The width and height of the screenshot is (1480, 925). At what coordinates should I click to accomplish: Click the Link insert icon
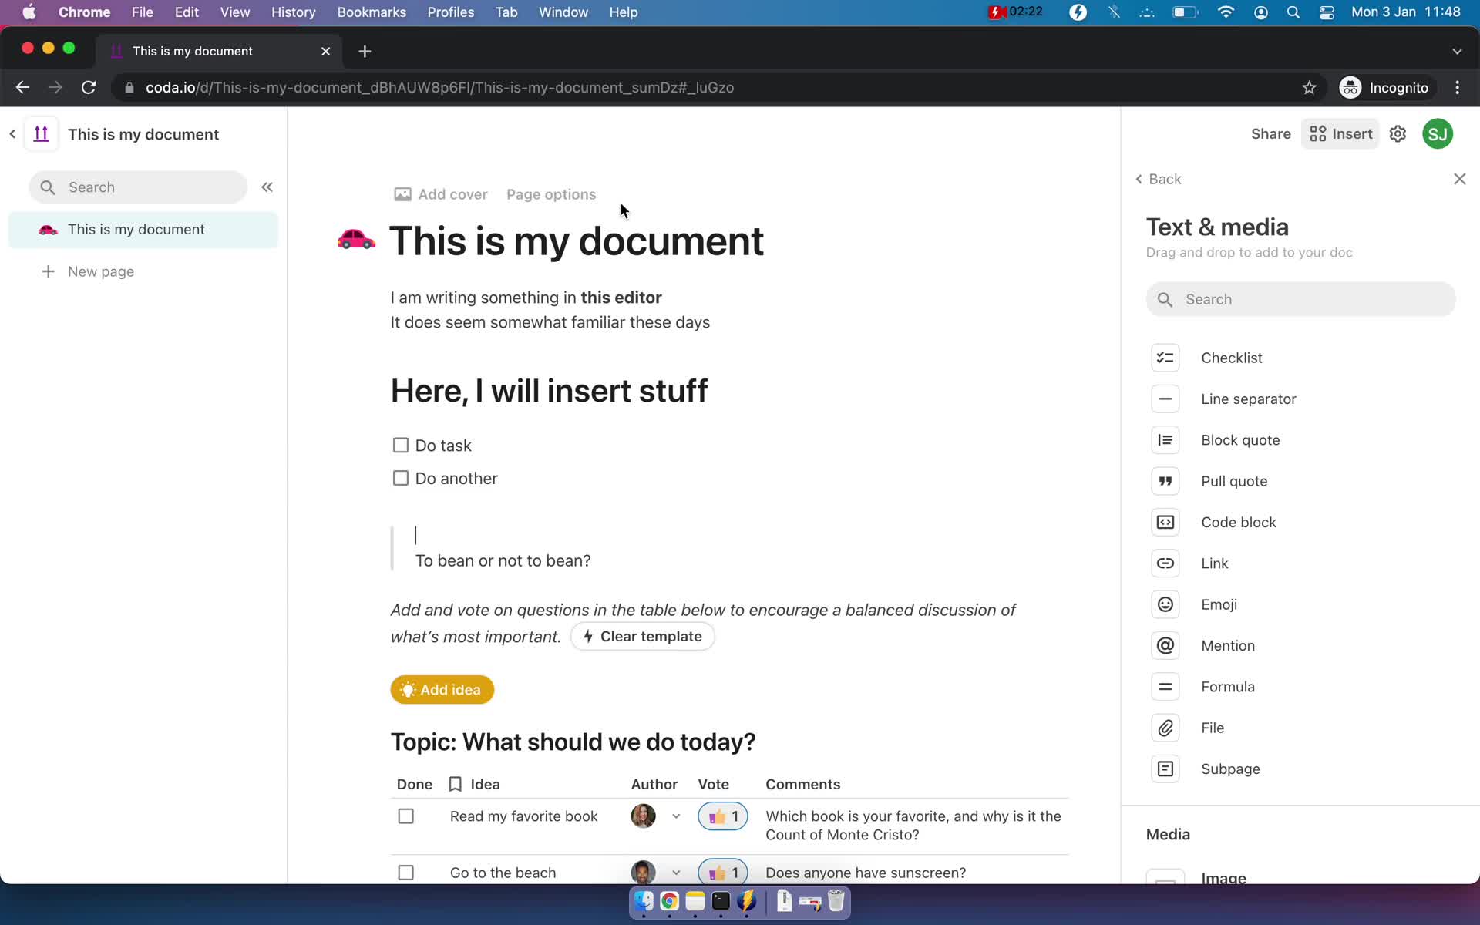tap(1165, 563)
